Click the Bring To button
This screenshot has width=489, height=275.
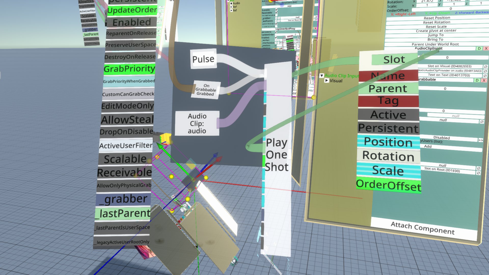435,39
